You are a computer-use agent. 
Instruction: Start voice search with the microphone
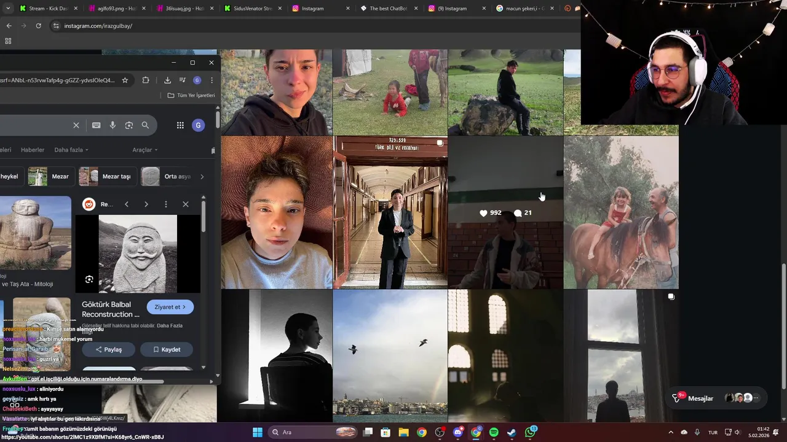click(x=113, y=125)
